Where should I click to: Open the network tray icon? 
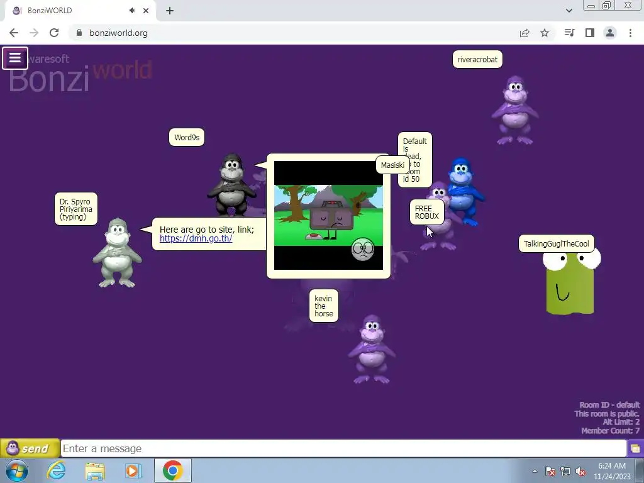(x=565, y=472)
